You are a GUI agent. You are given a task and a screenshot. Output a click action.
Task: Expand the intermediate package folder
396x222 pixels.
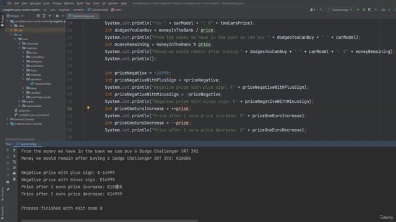(x=20, y=106)
